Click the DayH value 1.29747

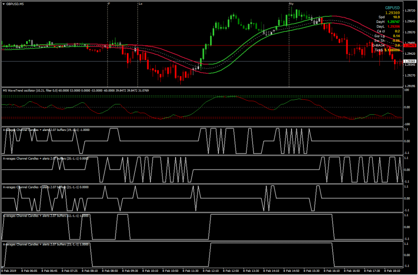(393, 22)
